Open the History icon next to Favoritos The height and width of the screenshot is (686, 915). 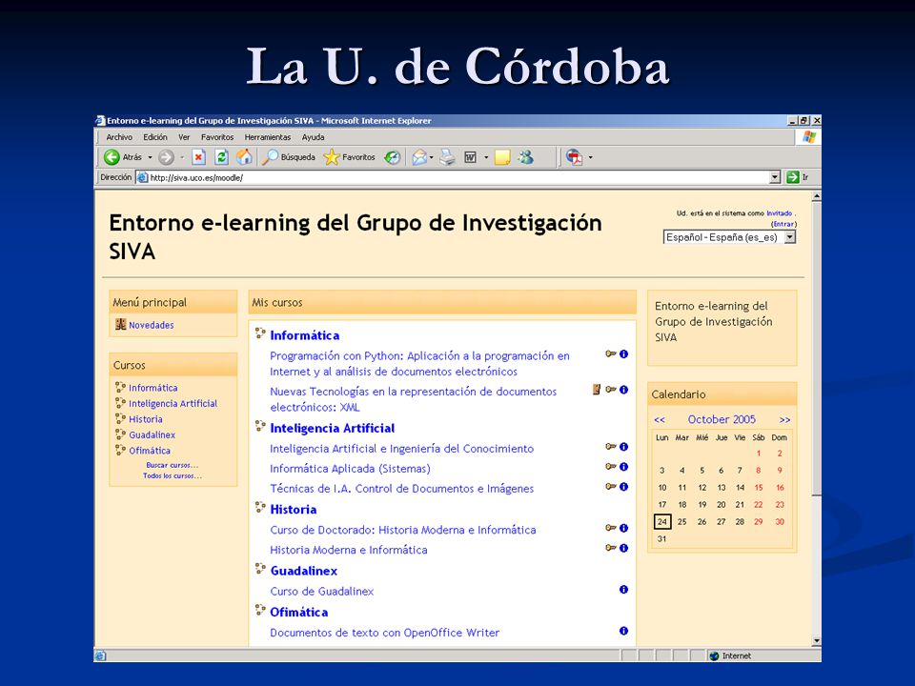pos(393,157)
